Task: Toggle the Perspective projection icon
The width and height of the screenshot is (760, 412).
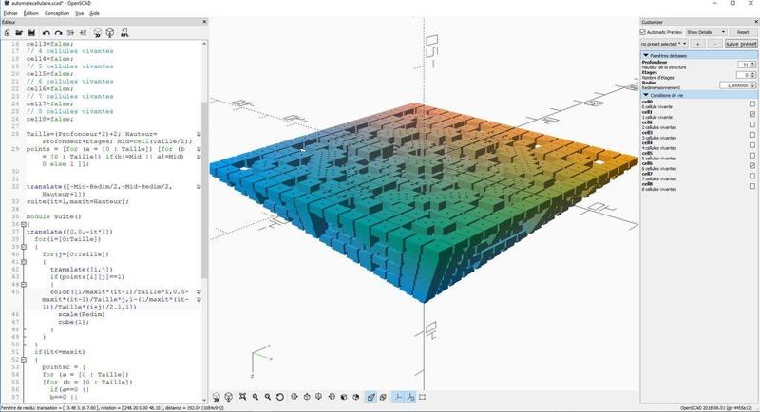Action: 370,397
